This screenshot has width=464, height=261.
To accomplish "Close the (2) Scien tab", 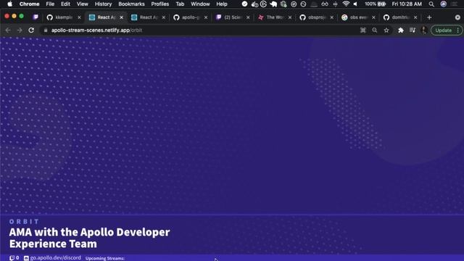I will coord(248,17).
